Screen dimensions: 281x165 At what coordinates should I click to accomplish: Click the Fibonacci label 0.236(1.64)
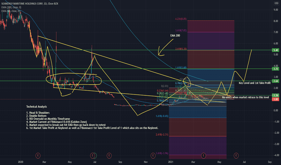point(163,91)
